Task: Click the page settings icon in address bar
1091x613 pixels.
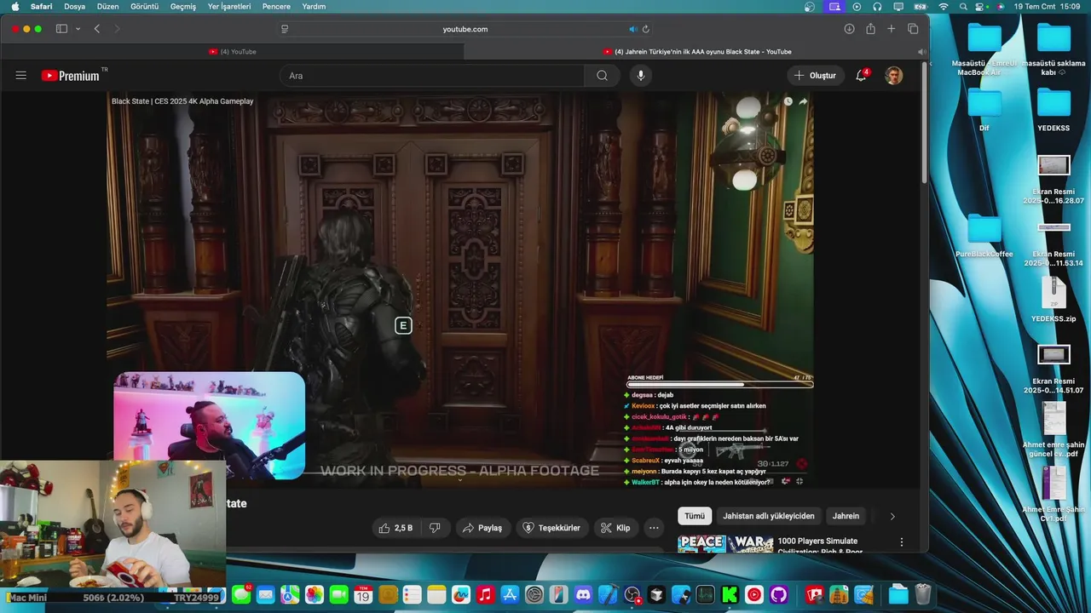Action: click(285, 29)
